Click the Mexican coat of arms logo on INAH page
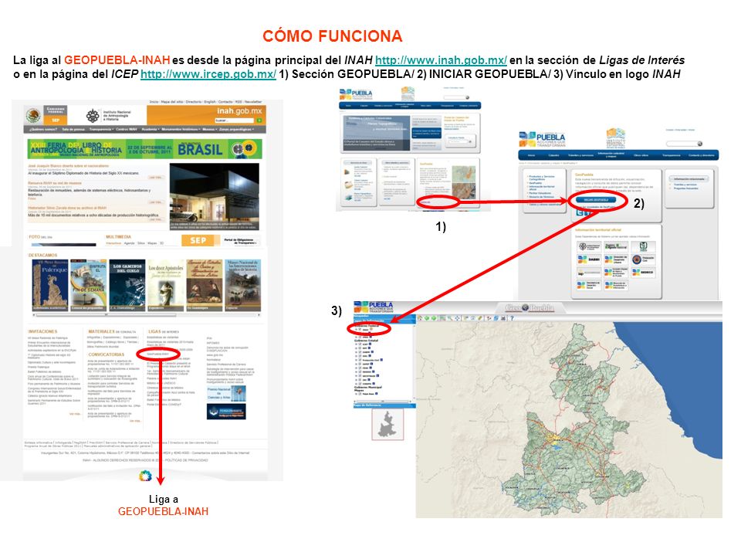Image resolution: width=741 pixels, height=556 pixels. click(x=32, y=115)
